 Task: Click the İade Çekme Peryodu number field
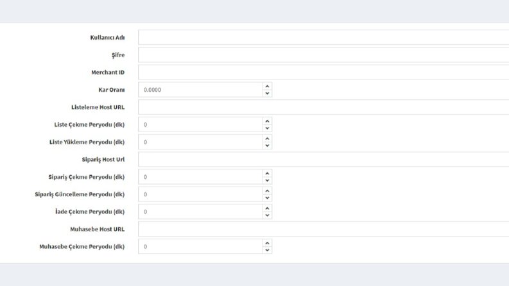pyautogui.click(x=200, y=212)
